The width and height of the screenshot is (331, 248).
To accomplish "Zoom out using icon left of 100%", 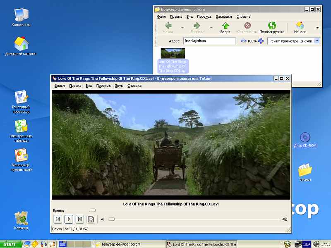I will 244,41.
